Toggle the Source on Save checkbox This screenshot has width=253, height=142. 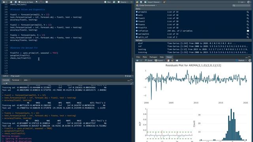point(19,2)
